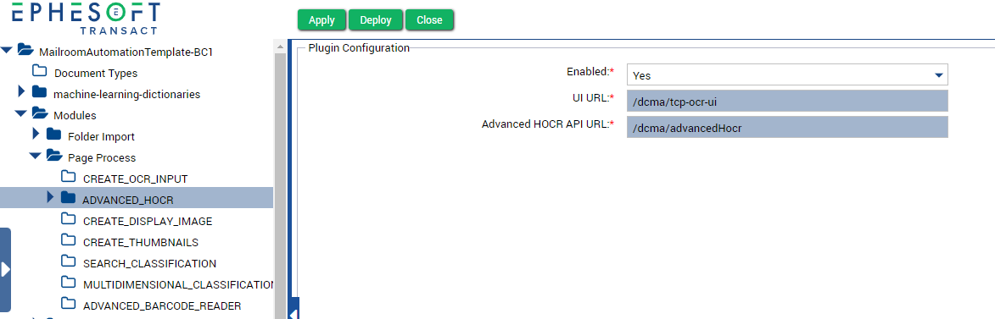Click the Deploy button

point(376,19)
